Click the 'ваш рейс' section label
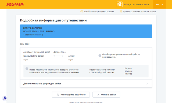The width and height of the screenshot is (172, 103). [x=25, y=44]
